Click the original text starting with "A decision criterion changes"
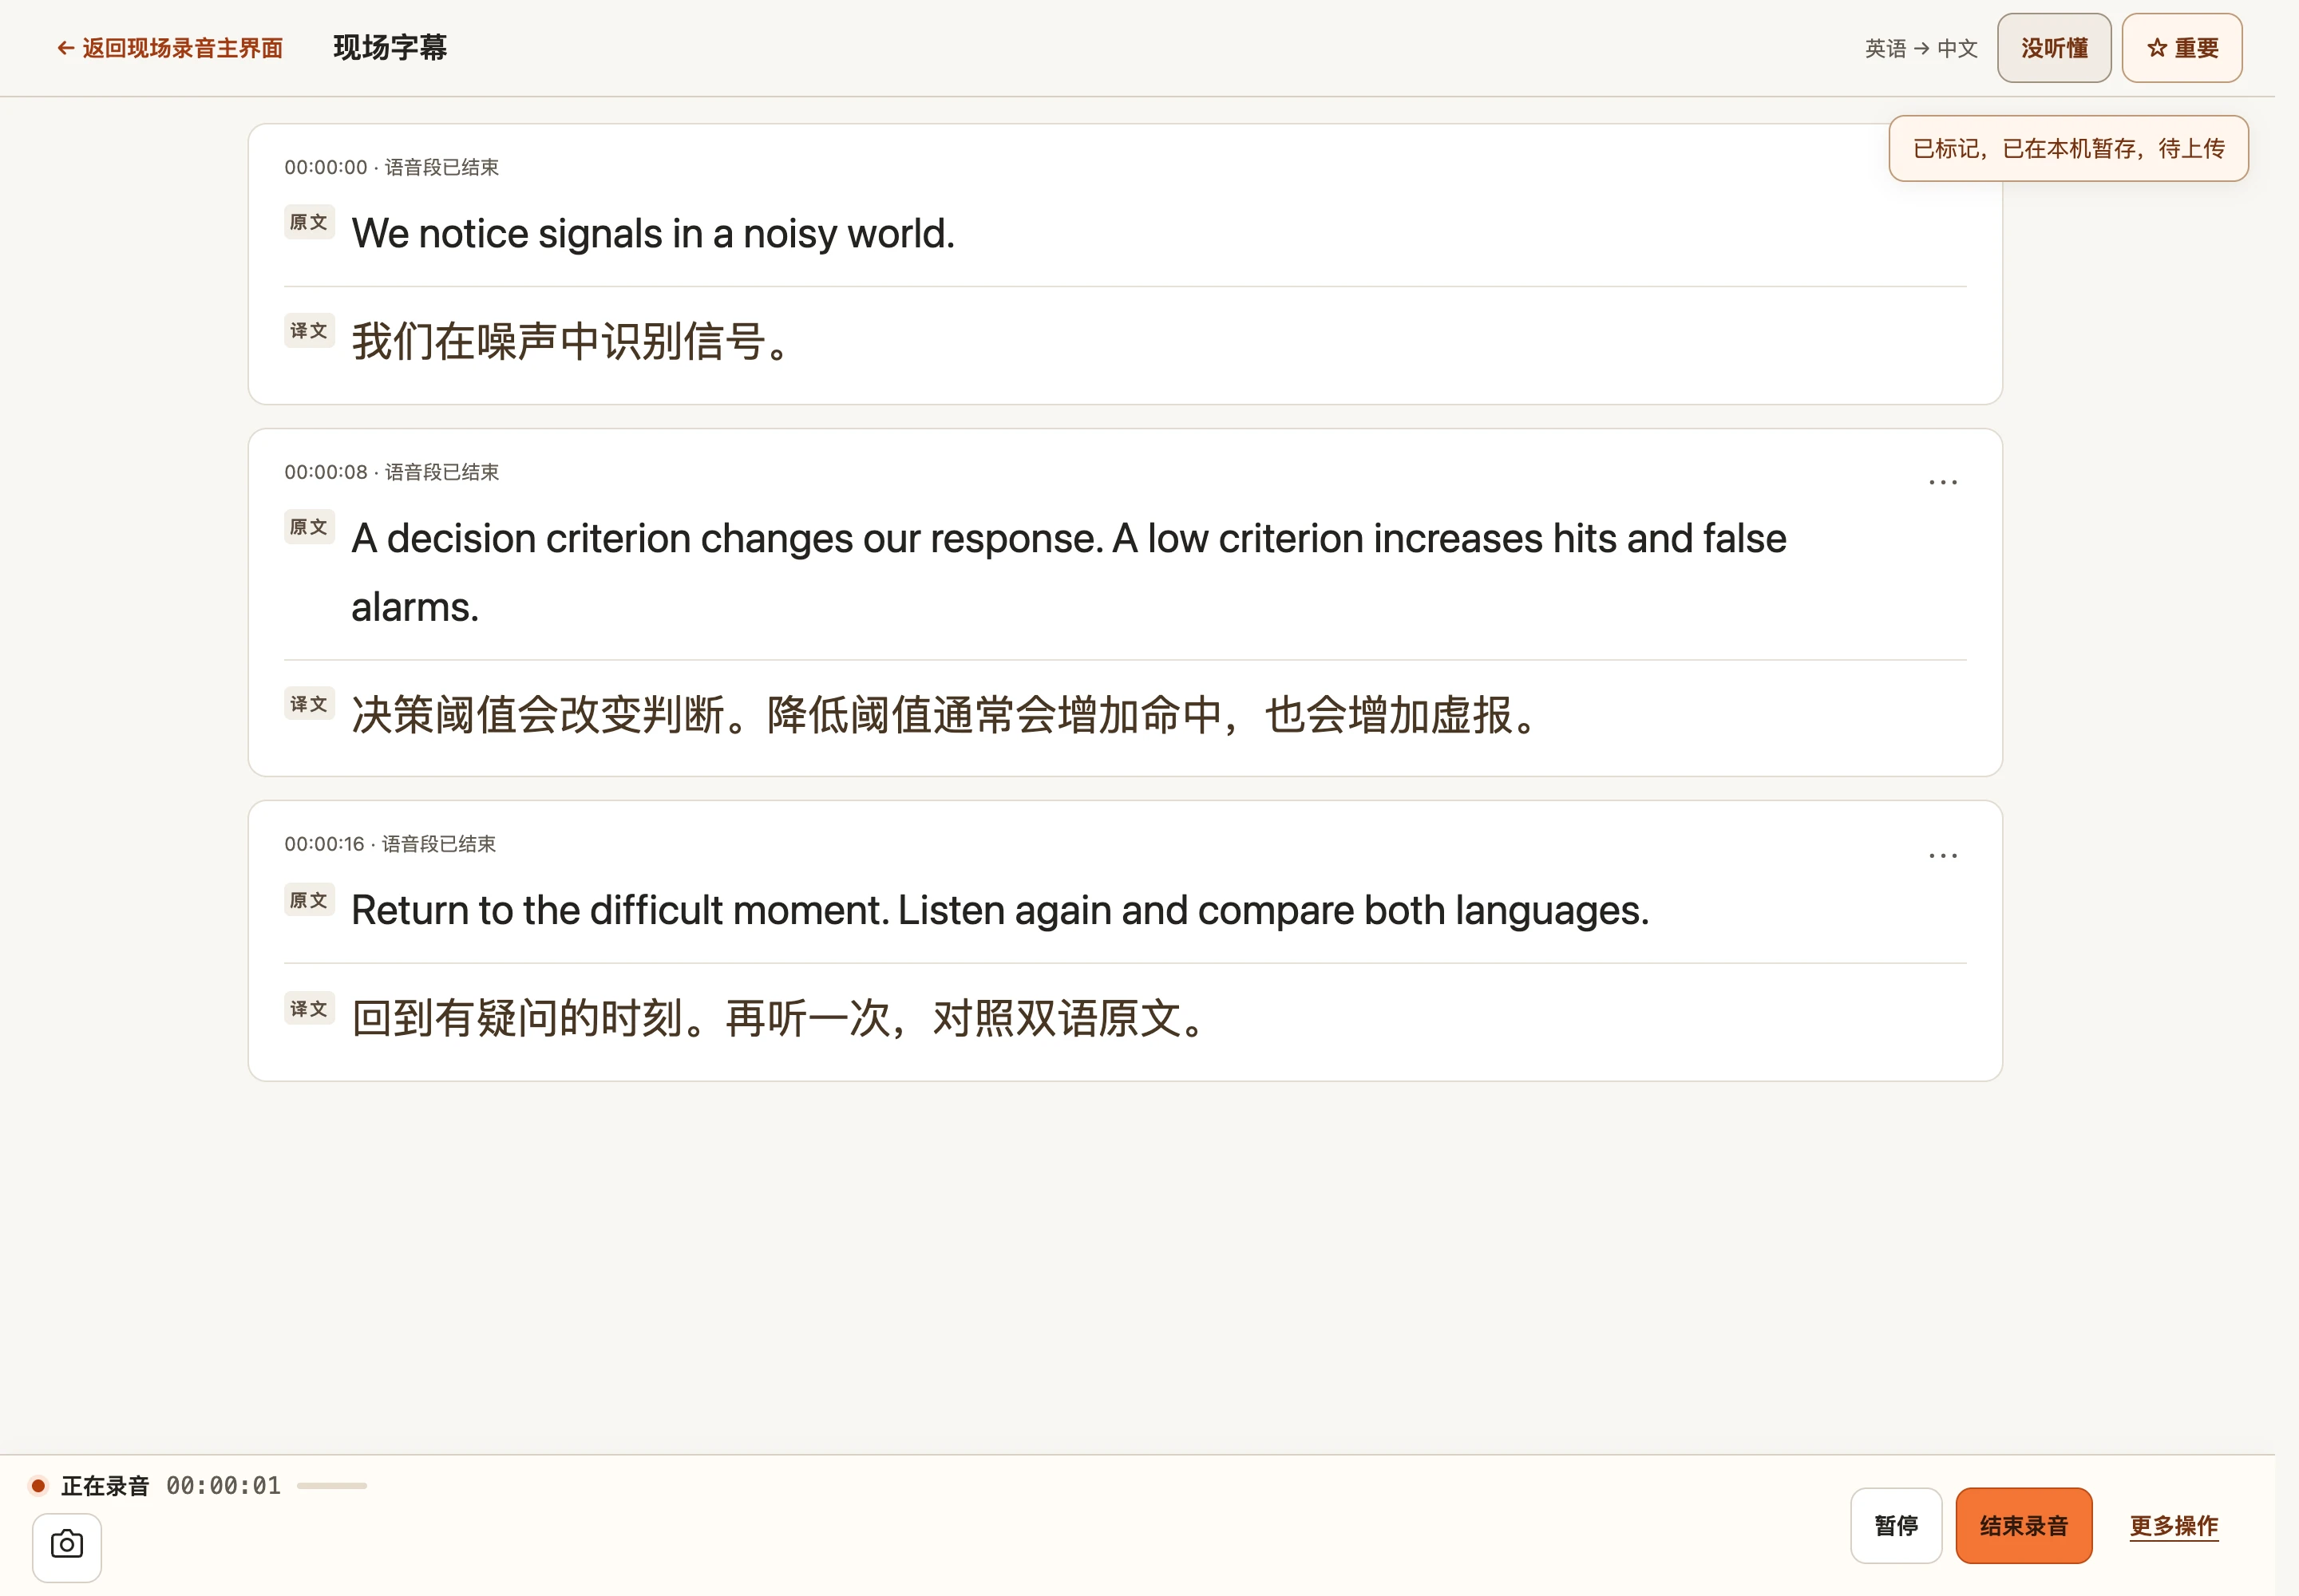Viewport: 2299px width, 1596px height. (1068, 573)
